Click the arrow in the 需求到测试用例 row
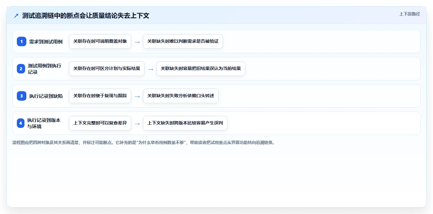The width and height of the screenshot is (433, 214). click(x=137, y=42)
